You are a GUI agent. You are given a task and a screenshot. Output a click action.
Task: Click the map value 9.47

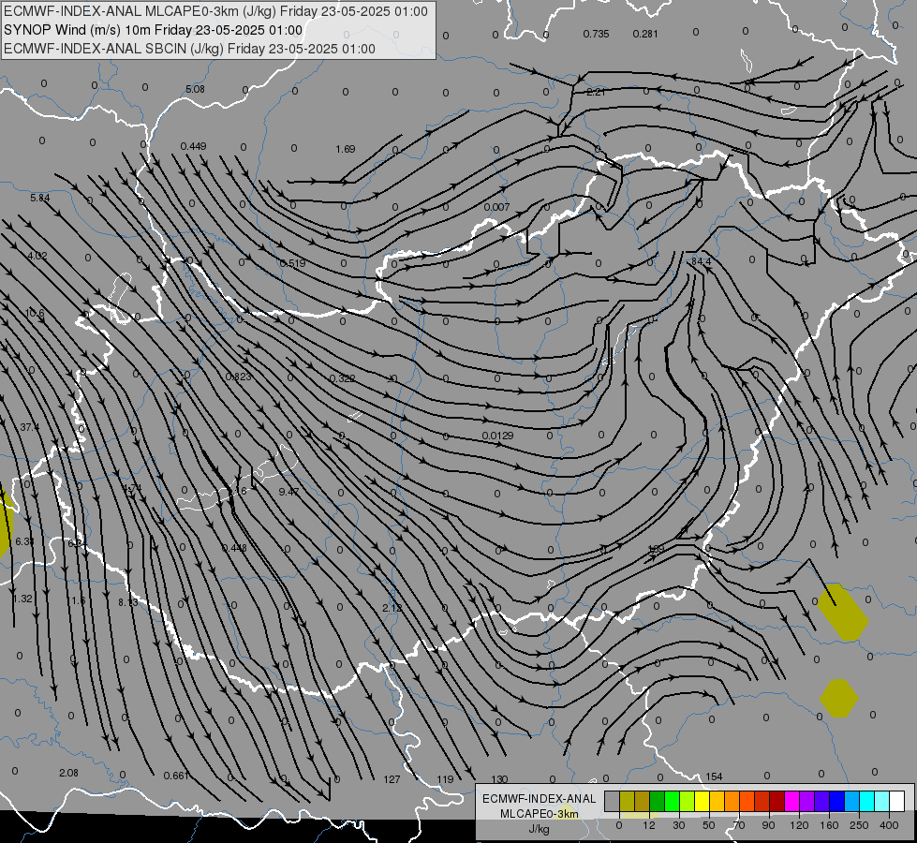[x=288, y=492]
